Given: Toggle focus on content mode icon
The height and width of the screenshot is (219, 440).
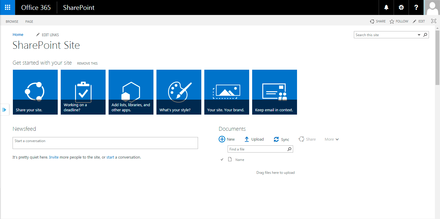Looking at the screenshot, I should (434, 21).
